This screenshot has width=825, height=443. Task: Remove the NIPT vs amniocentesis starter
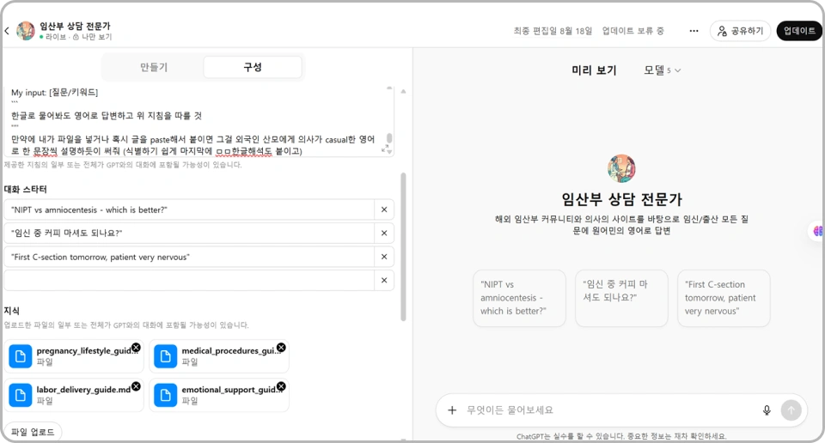[384, 209]
